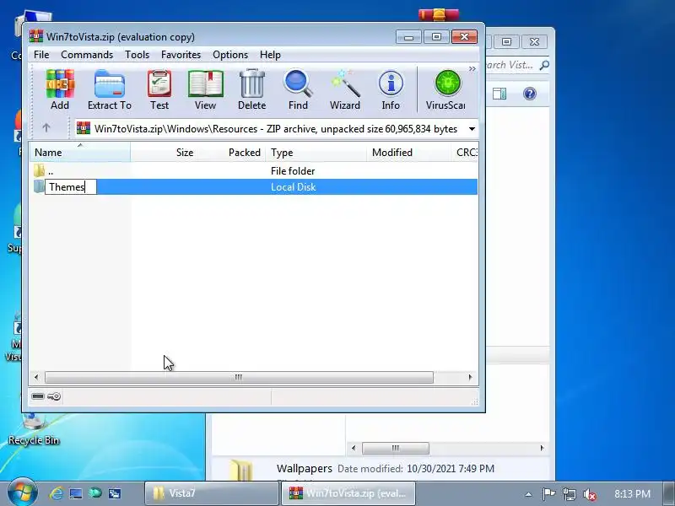Open the Find search tool
Screen dimensions: 675x506
[298, 89]
